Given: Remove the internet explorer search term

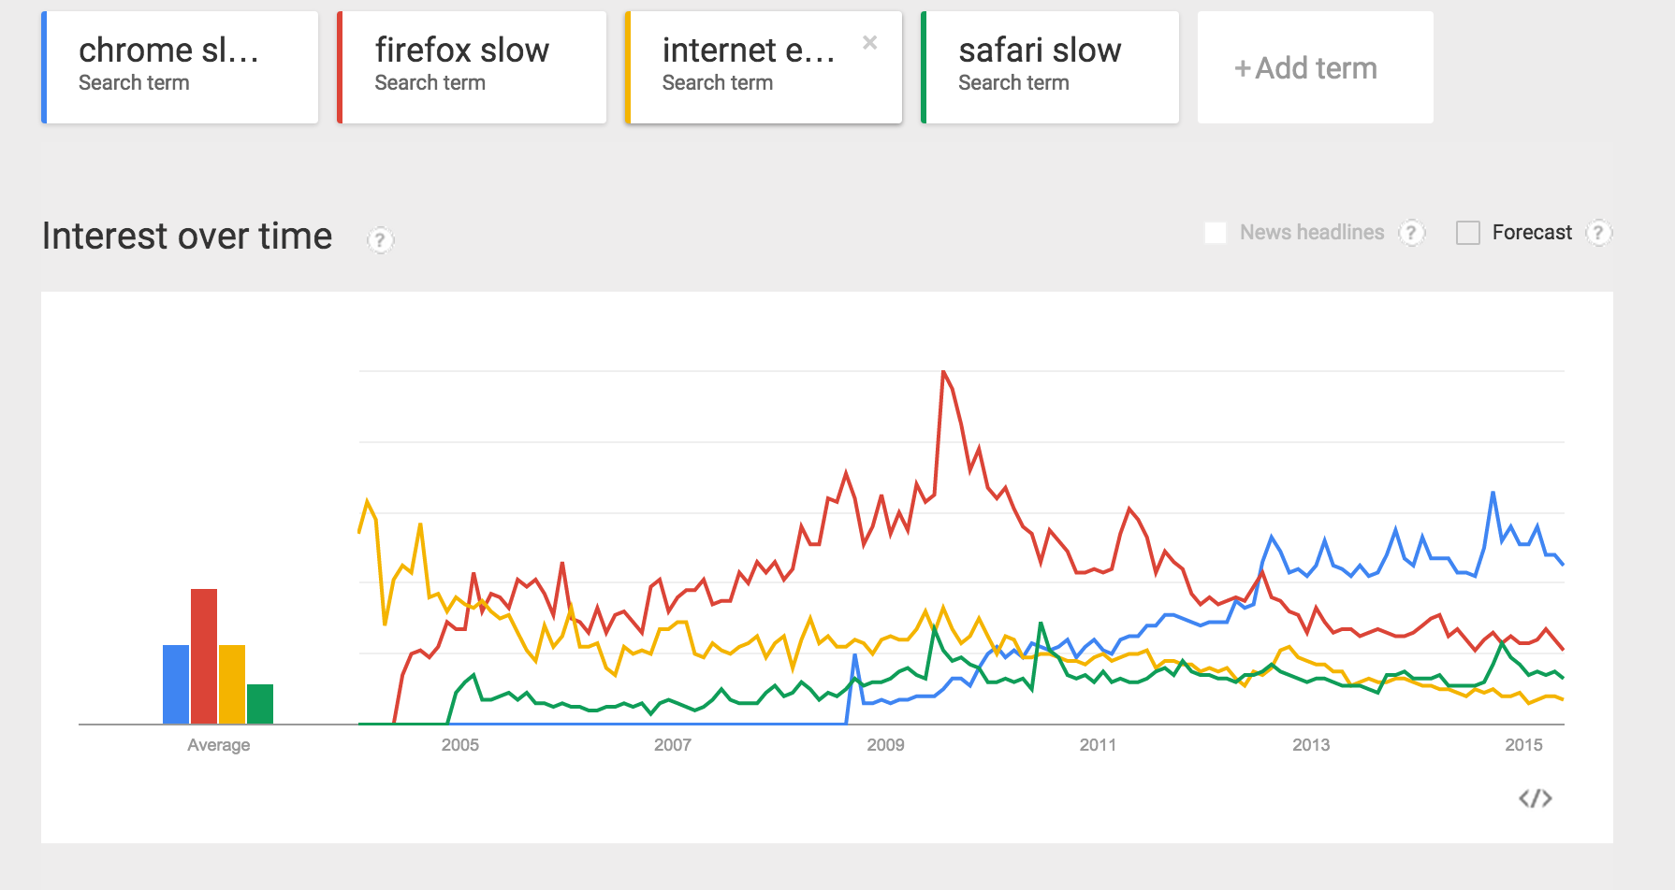Looking at the screenshot, I should pos(870,42).
